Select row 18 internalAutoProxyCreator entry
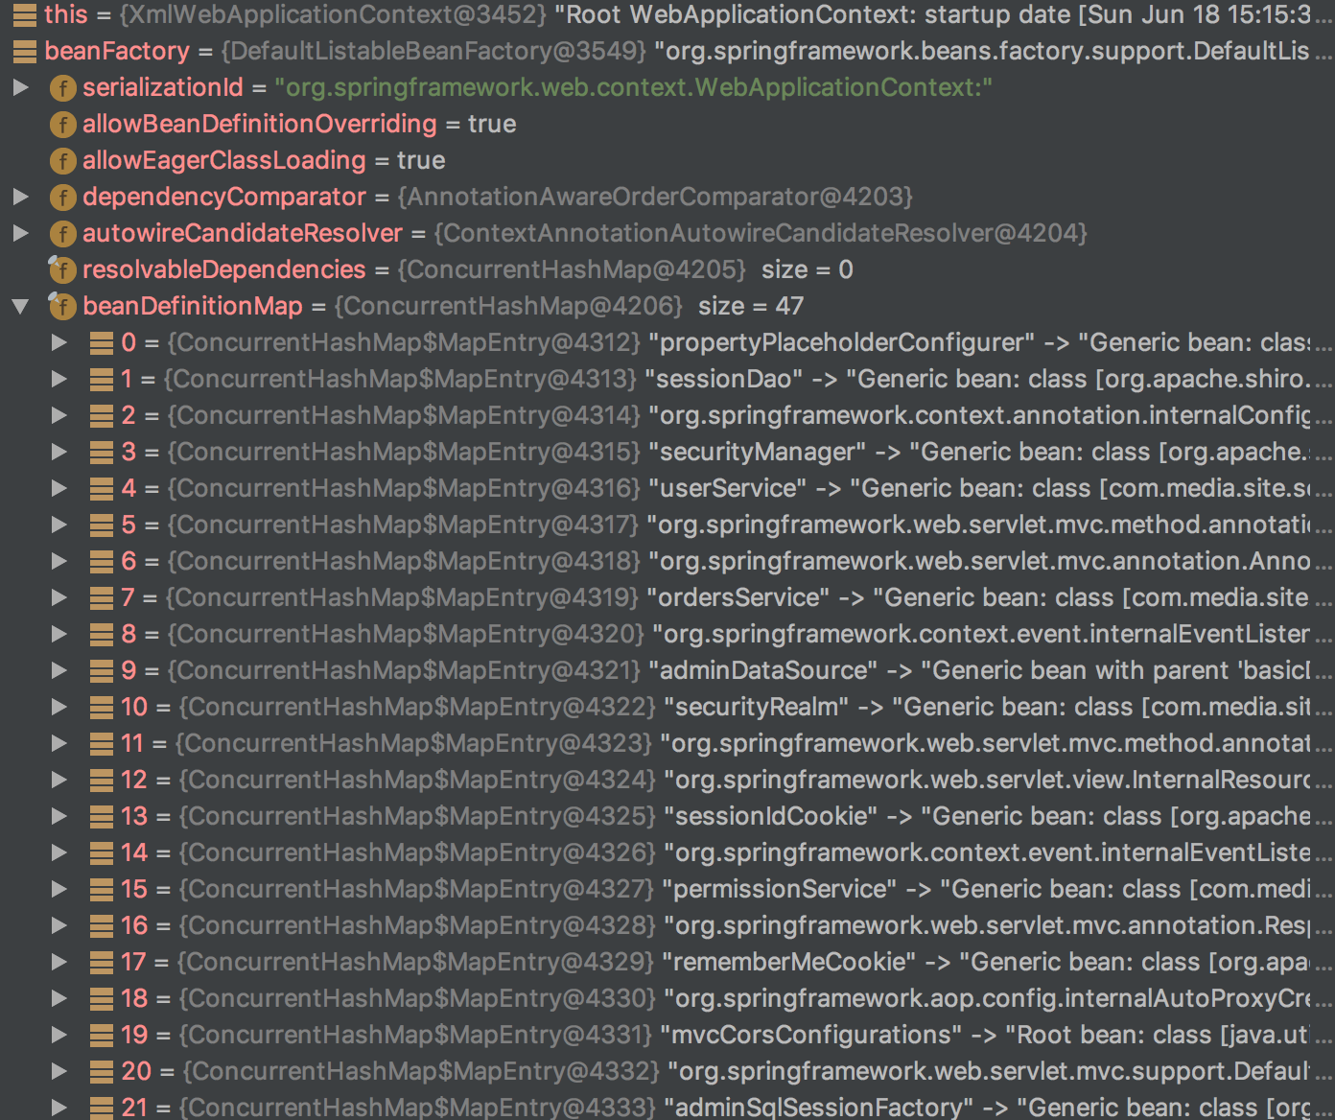Image resolution: width=1335 pixels, height=1120 pixels. pos(667,998)
